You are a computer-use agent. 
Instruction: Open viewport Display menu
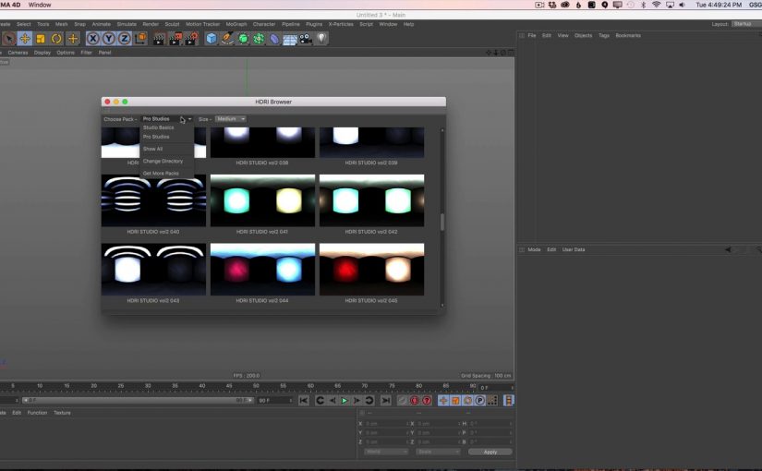pos(42,53)
